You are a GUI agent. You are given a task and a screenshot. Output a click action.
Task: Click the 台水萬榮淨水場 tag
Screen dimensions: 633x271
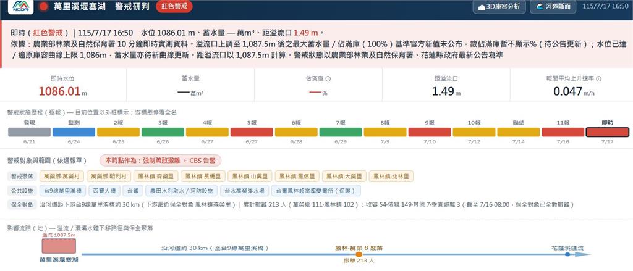point(244,190)
